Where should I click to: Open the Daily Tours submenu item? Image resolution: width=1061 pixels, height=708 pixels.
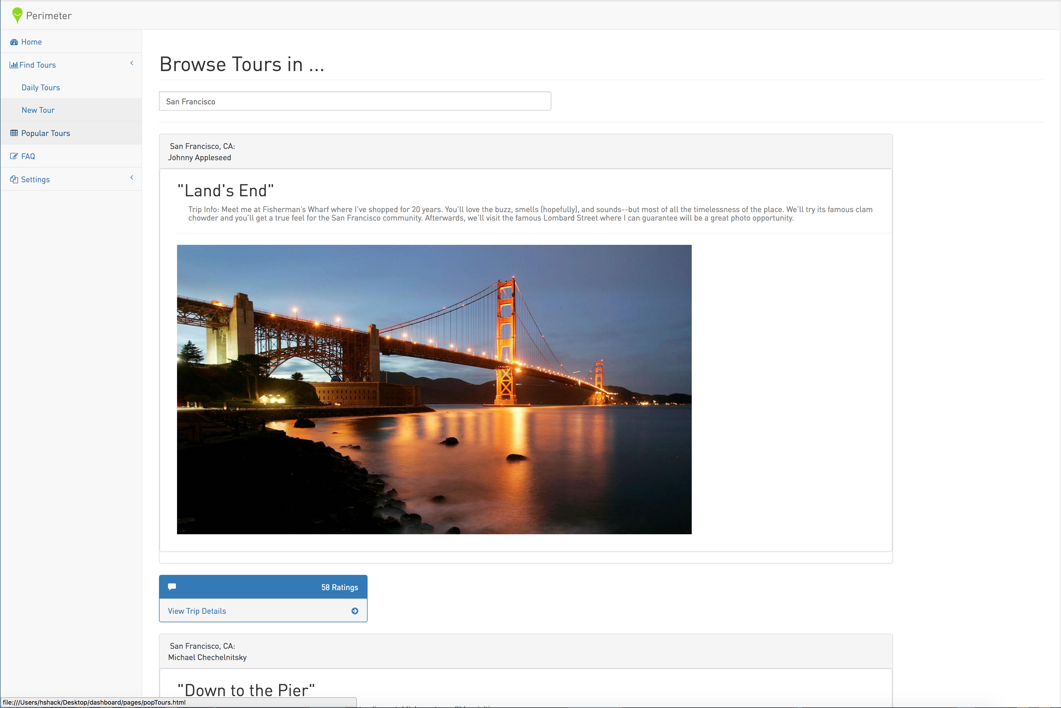click(x=41, y=88)
